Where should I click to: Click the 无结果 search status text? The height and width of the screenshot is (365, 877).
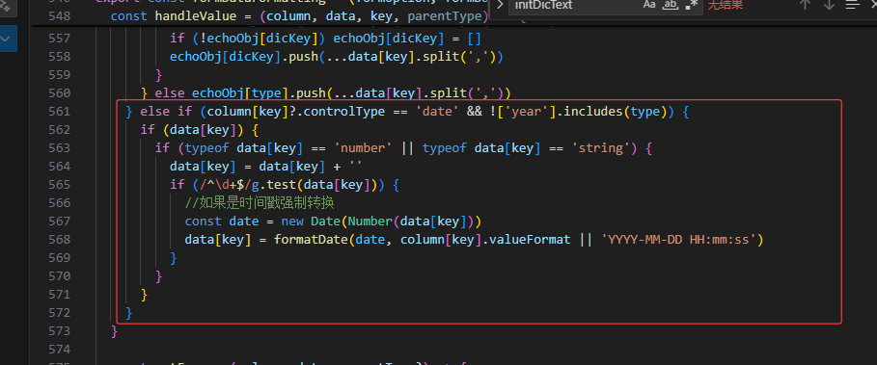pyautogui.click(x=725, y=5)
